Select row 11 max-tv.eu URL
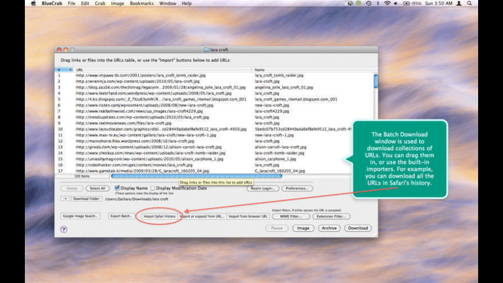Image resolution: width=503 pixels, height=283 pixels. 146,135
